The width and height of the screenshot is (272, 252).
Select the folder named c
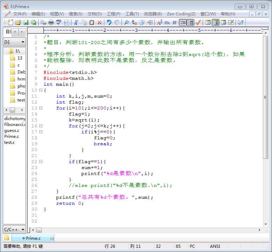[15, 65]
